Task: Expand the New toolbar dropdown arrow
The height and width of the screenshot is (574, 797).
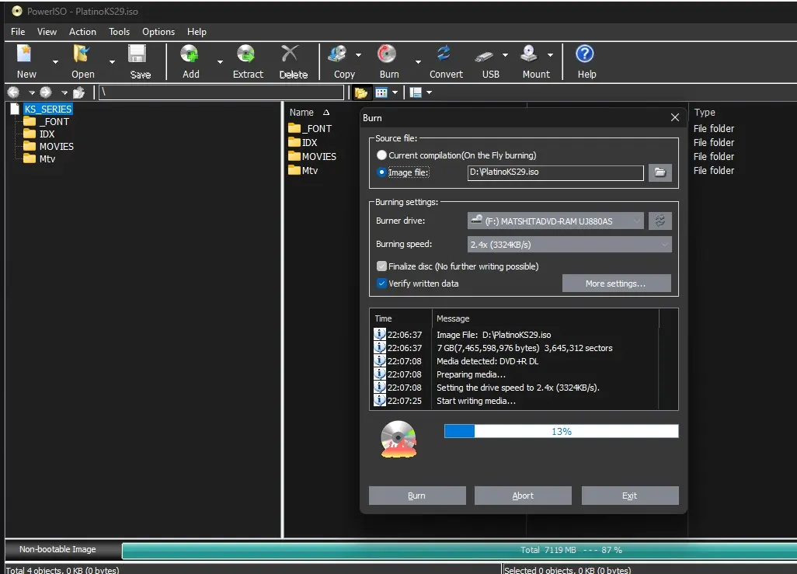Action: tap(55, 62)
